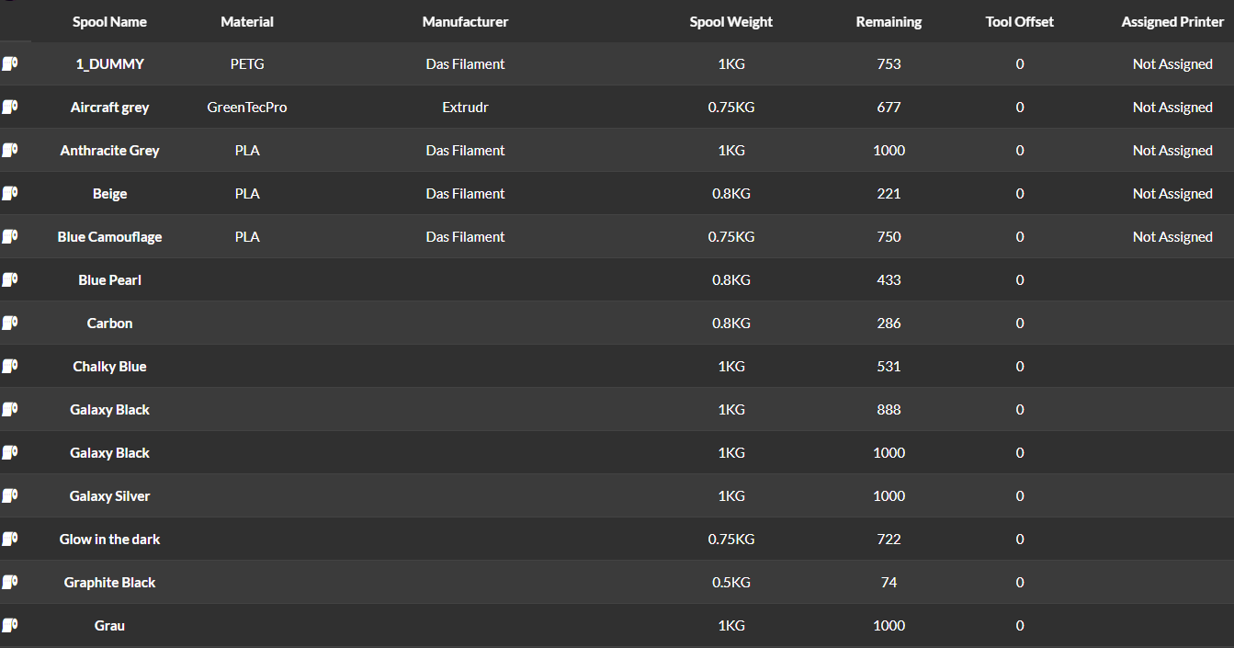
Task: Click the spool icon for 1_DUMMY
Action: pyautogui.click(x=9, y=63)
